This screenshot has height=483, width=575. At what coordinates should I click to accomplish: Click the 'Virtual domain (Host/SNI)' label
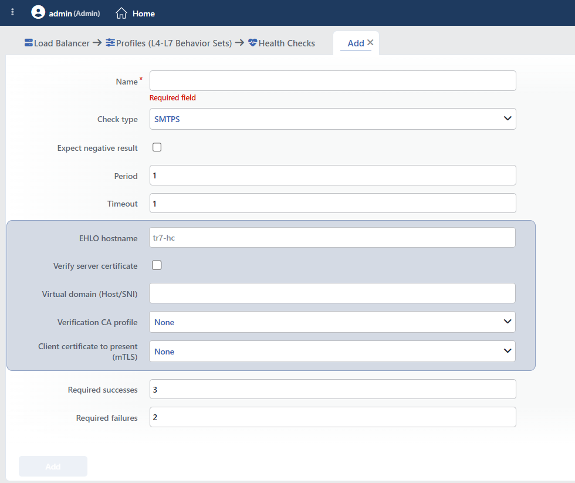(x=89, y=294)
